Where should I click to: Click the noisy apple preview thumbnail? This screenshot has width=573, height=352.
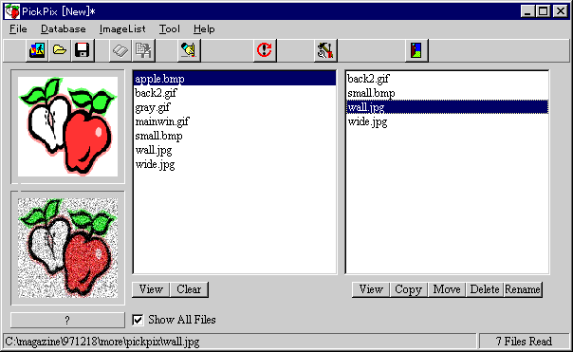point(68,249)
